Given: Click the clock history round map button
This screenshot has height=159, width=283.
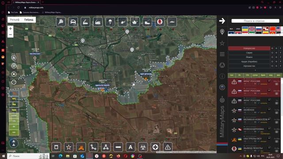Looking at the screenshot, I should click(14, 82).
